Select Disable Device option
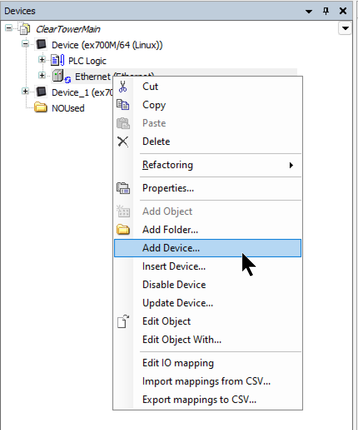 pos(174,285)
